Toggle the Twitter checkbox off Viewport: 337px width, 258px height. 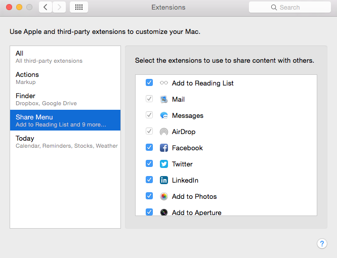149,164
